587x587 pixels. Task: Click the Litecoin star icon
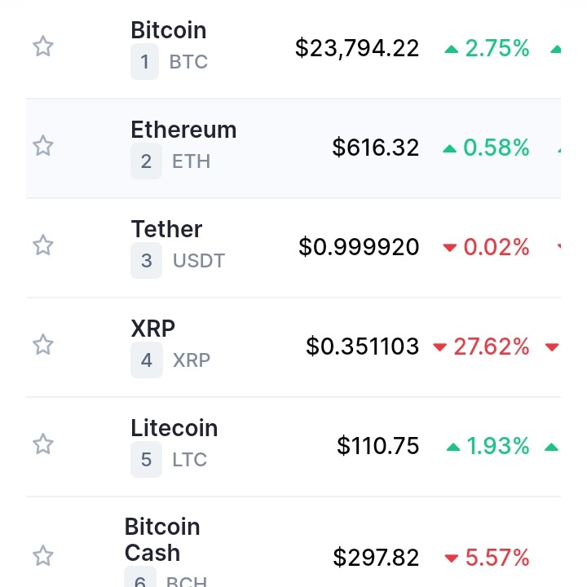tap(42, 444)
